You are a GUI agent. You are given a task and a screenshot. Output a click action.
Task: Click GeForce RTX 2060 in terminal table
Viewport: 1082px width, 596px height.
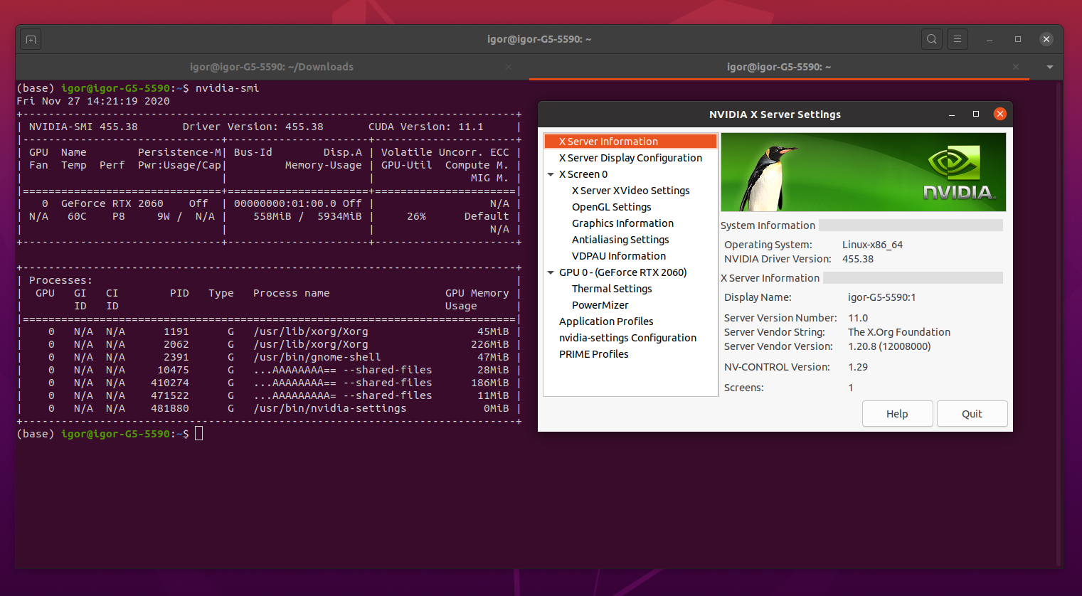pyautogui.click(x=112, y=203)
